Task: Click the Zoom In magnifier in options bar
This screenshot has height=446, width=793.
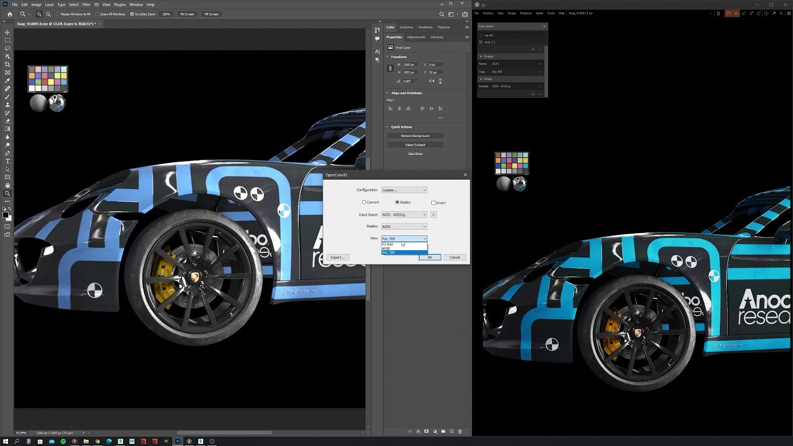Action: 40,14
